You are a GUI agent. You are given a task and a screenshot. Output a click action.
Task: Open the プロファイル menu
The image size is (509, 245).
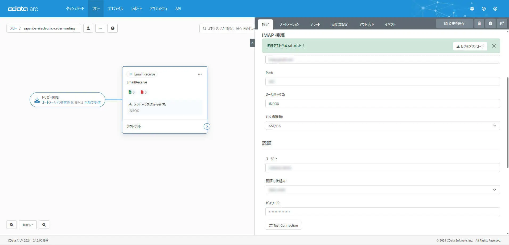[x=115, y=9]
